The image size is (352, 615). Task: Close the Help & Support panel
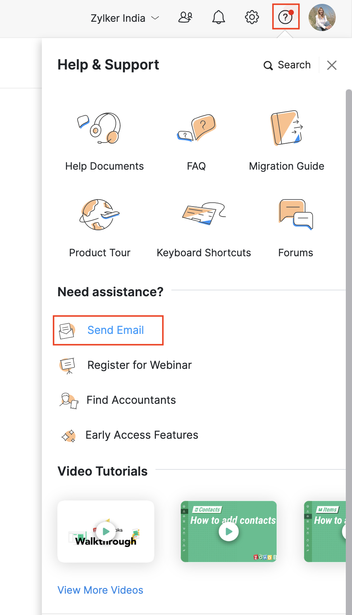pos(331,65)
